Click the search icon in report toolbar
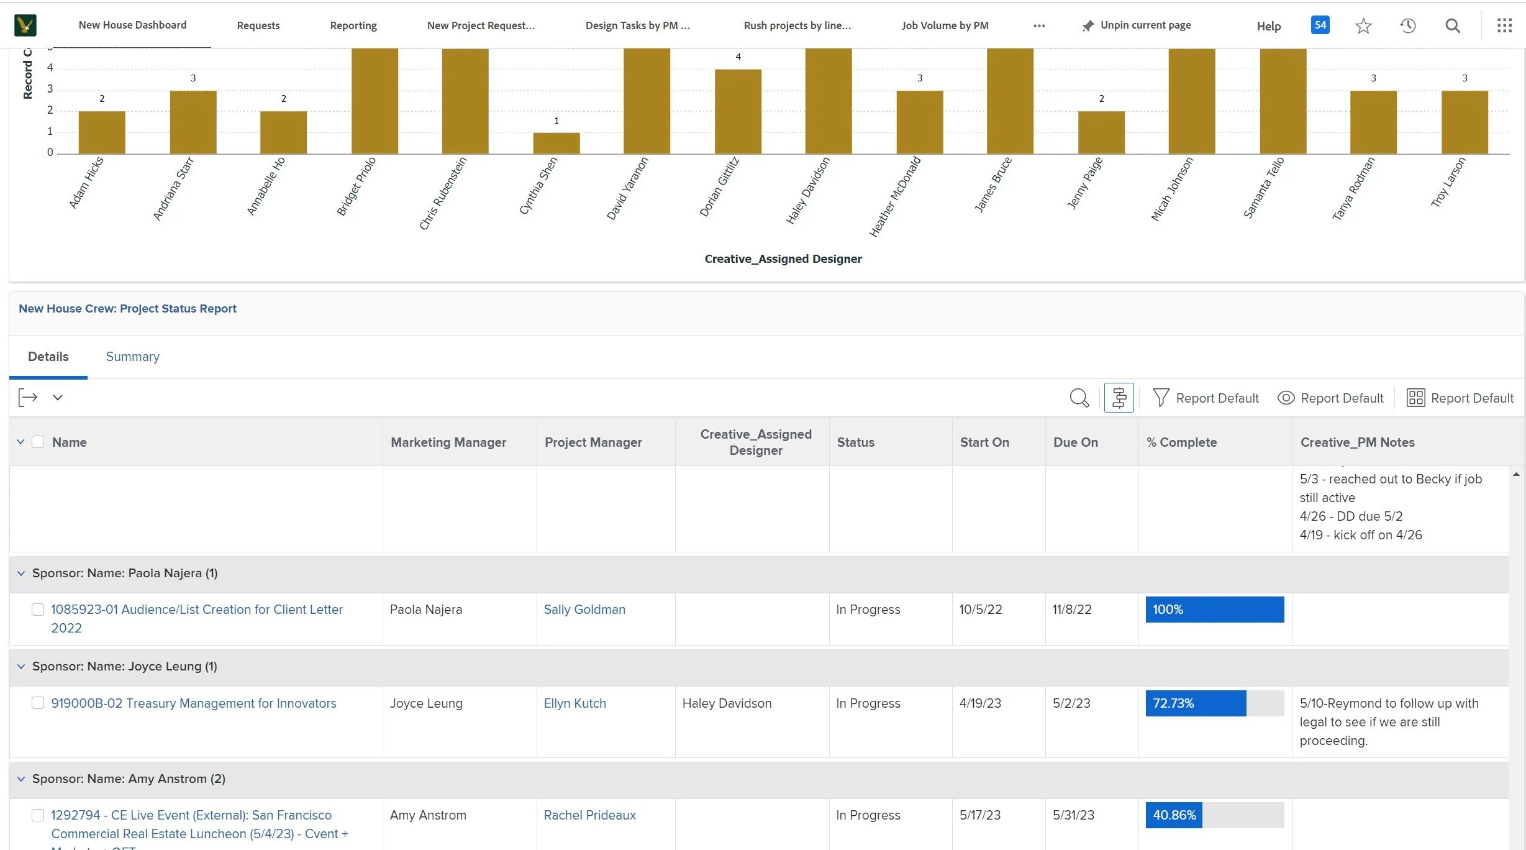This screenshot has height=850, width=1526. (1079, 398)
